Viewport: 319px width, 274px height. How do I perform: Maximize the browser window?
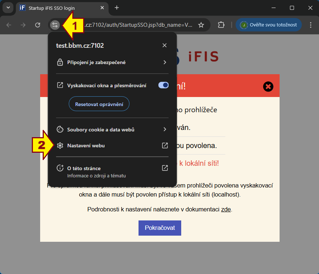click(x=292, y=8)
